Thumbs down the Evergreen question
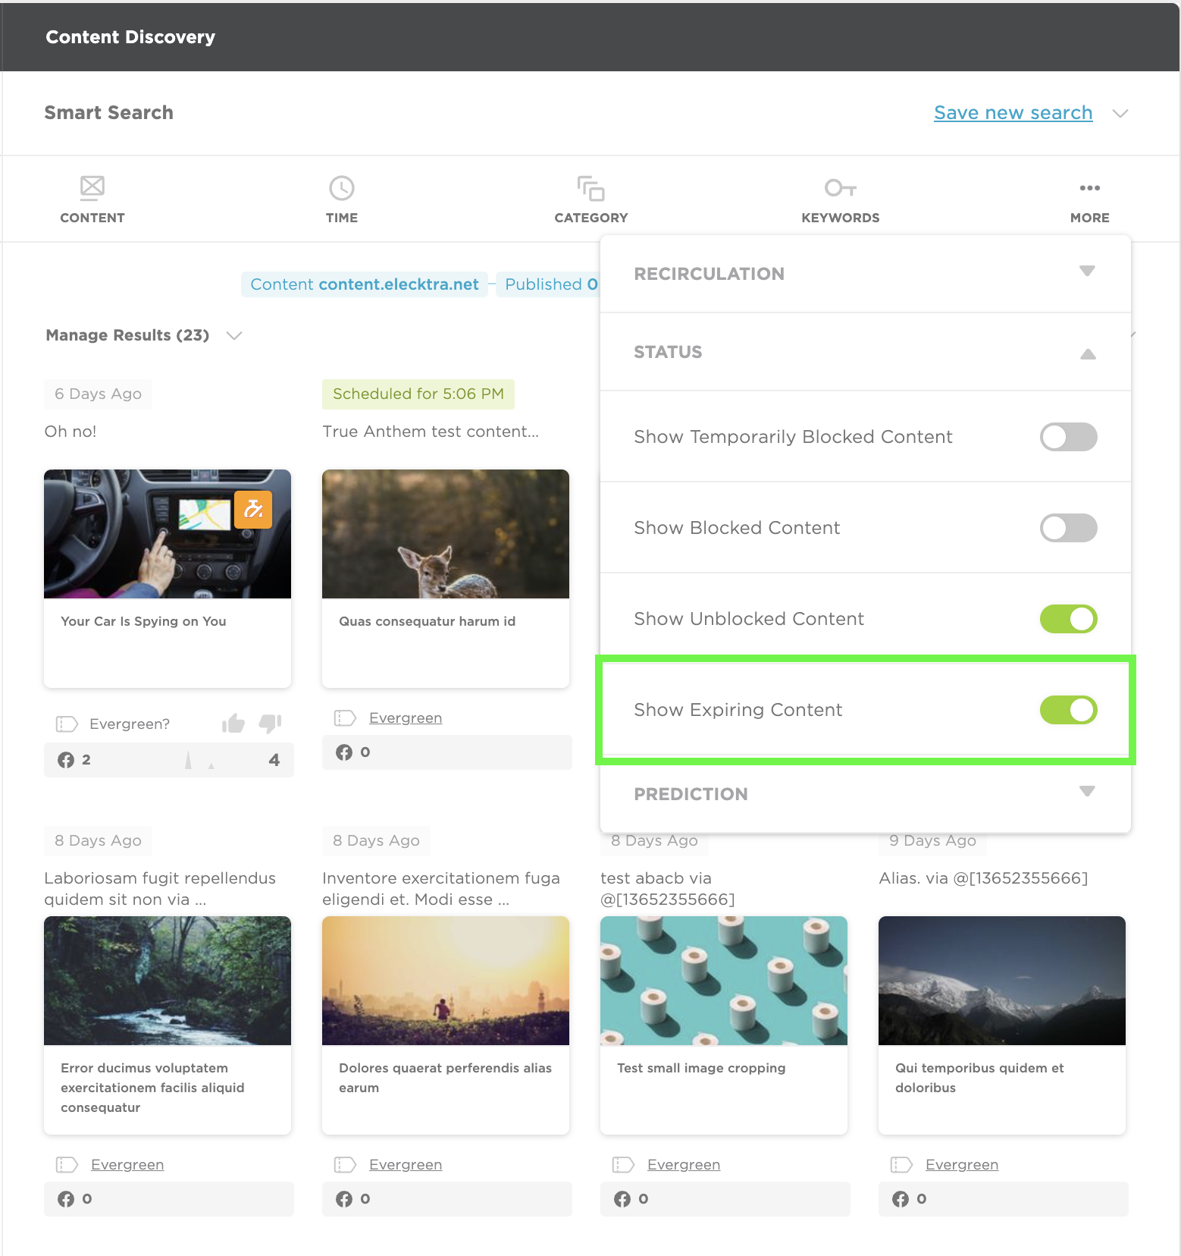1181x1256 pixels. [270, 724]
